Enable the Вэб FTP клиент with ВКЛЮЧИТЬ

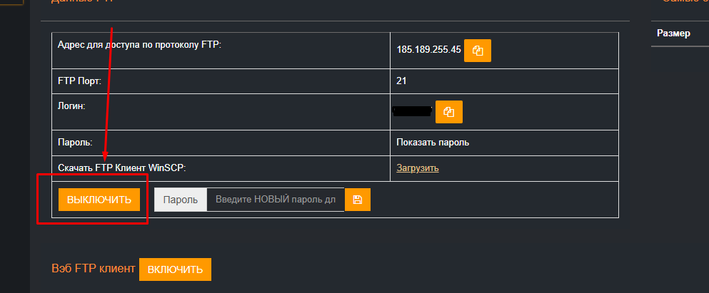point(175,269)
